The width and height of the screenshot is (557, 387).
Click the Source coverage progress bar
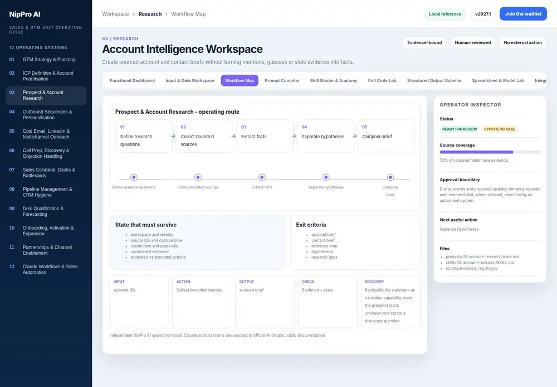coord(490,152)
